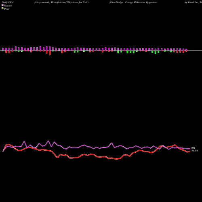Click the '0M' volume end label

(193, 148)
